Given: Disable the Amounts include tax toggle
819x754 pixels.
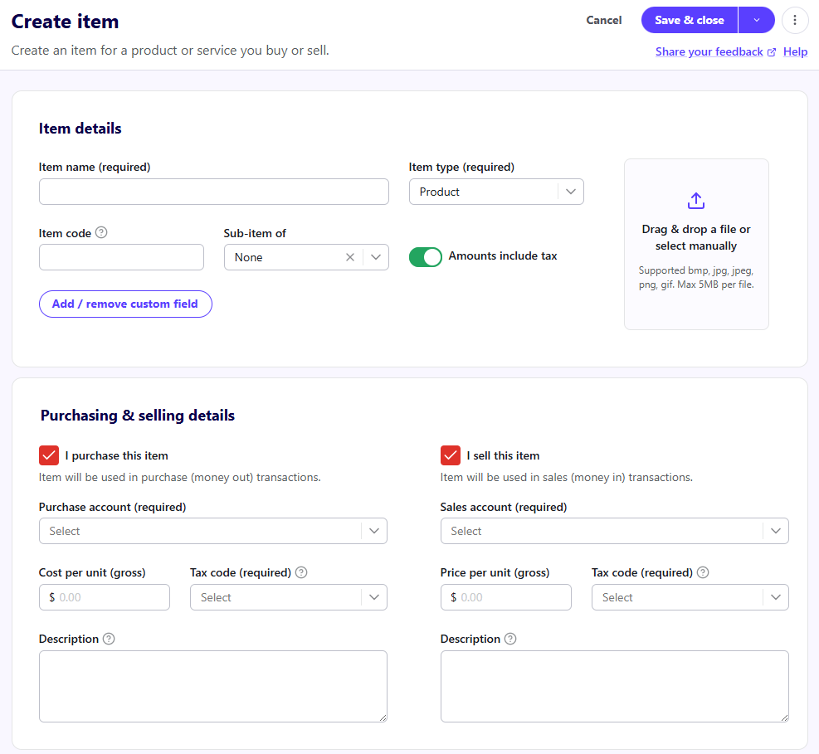Looking at the screenshot, I should point(426,257).
